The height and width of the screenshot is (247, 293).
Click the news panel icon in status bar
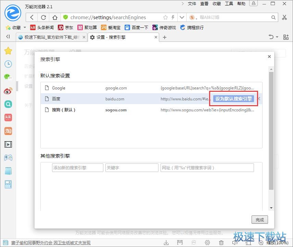pyautogui.click(x=5, y=243)
